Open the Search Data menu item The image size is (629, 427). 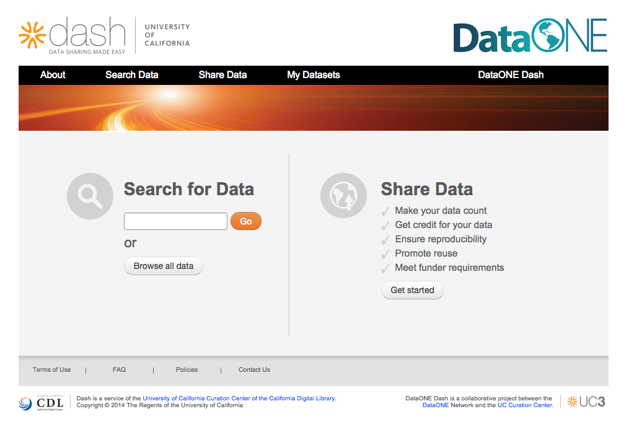tap(131, 75)
